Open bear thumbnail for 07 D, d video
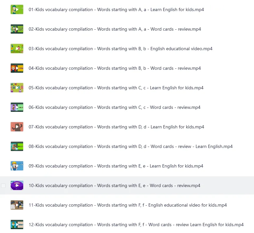Viewport: 254px width, 233px height. (x=17, y=127)
